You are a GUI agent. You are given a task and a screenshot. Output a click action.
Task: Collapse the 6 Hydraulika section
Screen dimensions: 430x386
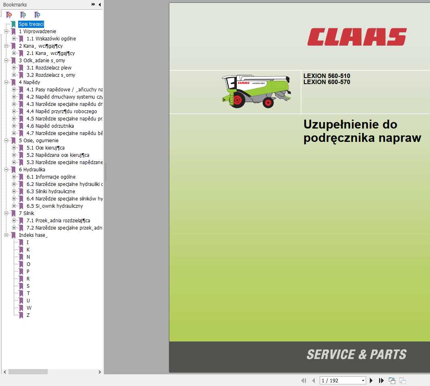point(6,169)
